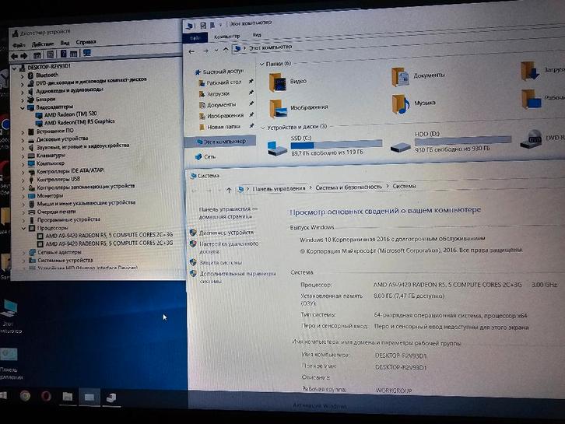Select Очереди печати category

point(56,212)
